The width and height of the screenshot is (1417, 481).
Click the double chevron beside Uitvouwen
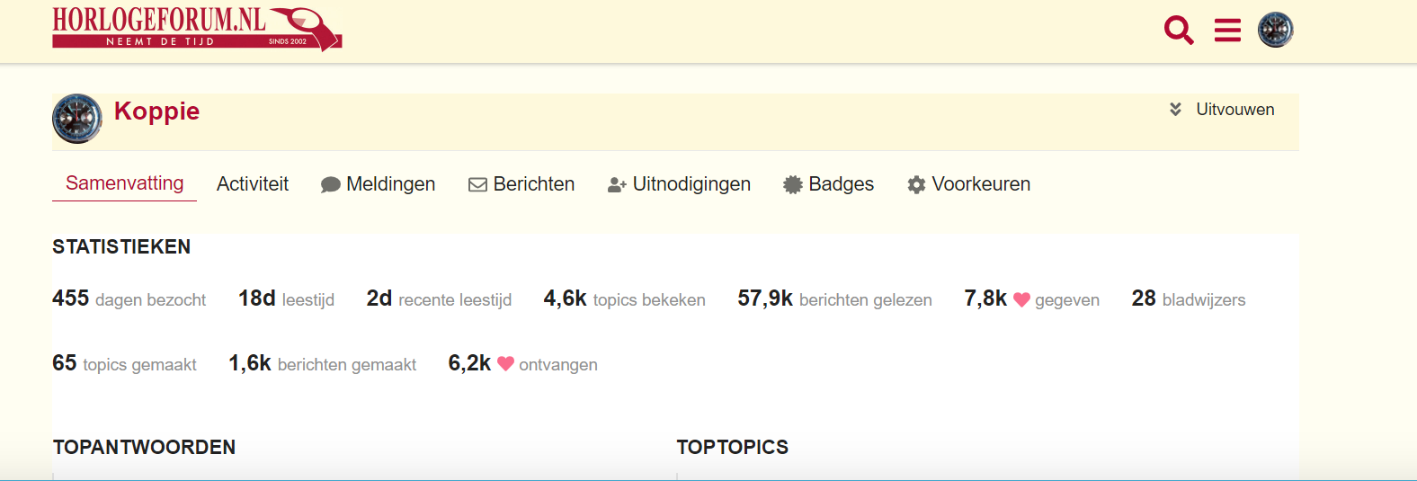pos(1175,110)
